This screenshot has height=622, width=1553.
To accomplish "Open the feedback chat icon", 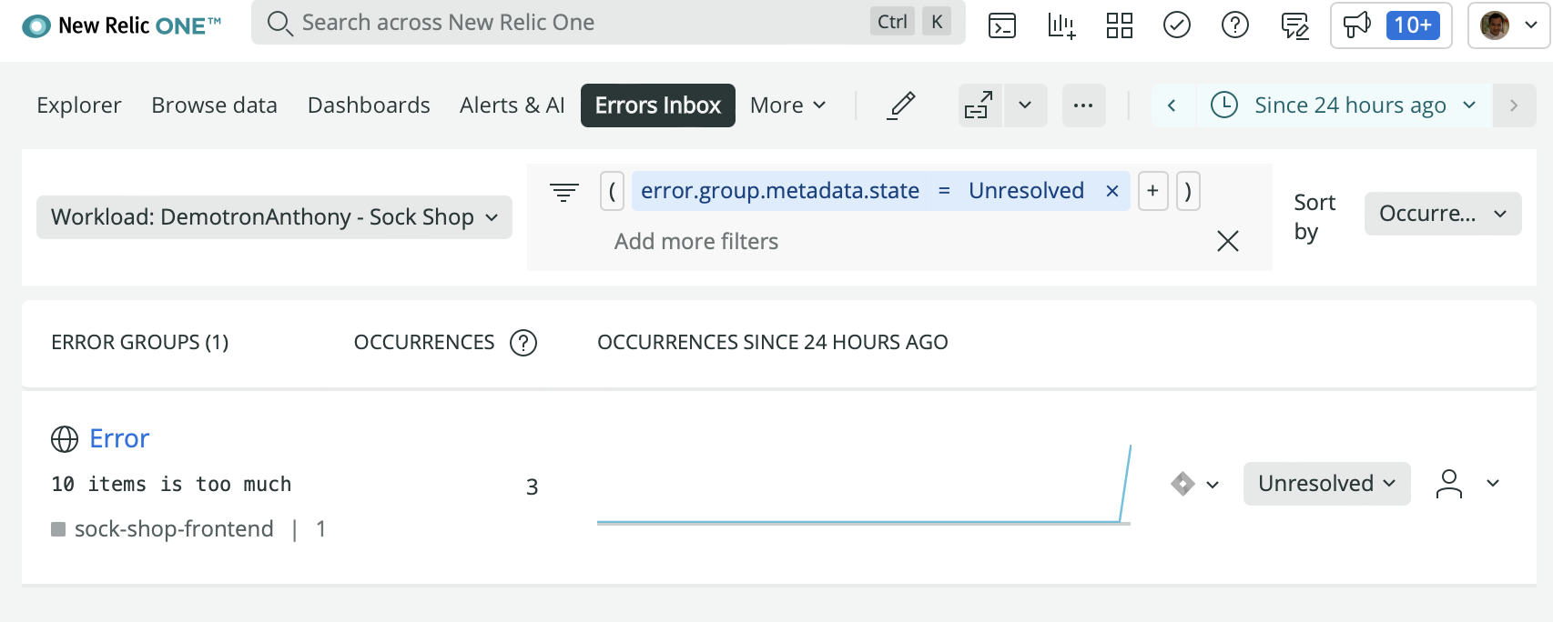I will click(x=1294, y=25).
